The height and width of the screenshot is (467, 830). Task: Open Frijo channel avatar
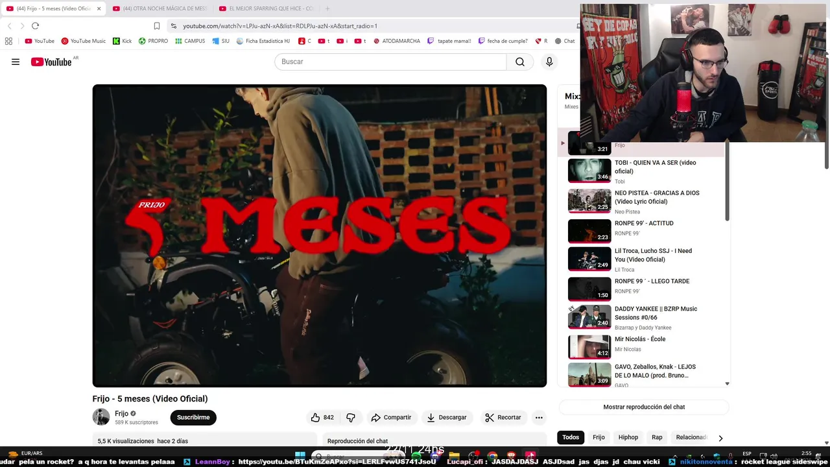[101, 417]
